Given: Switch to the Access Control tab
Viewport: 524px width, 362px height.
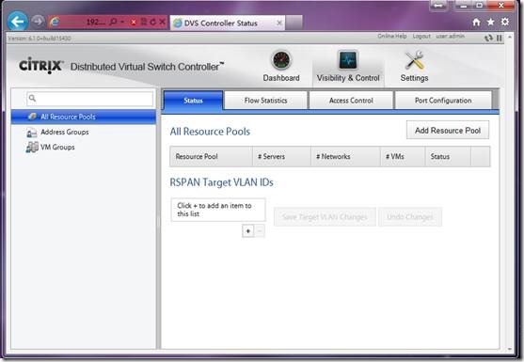Looking at the screenshot, I should pyautogui.click(x=351, y=101).
